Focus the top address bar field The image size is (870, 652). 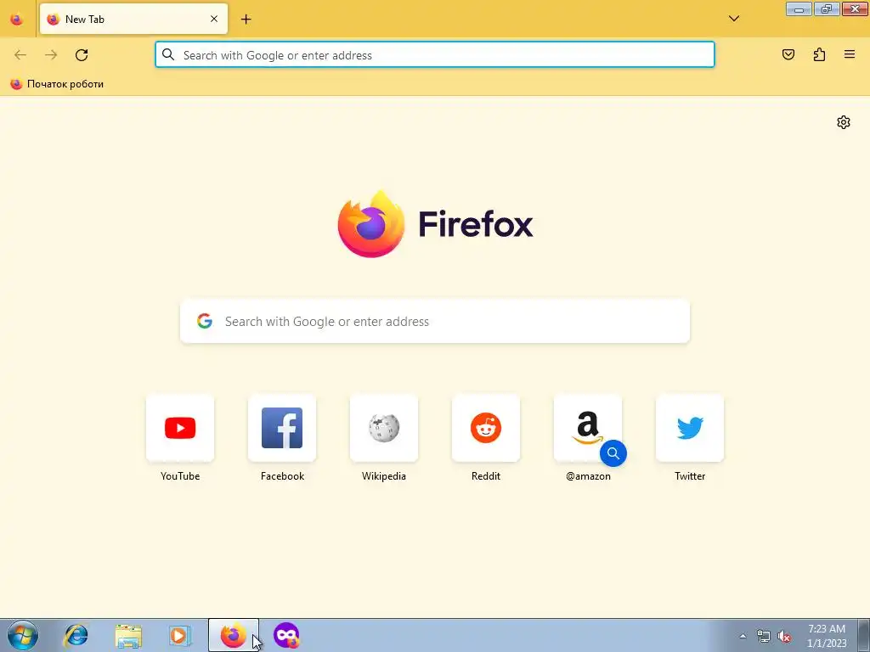tap(434, 54)
